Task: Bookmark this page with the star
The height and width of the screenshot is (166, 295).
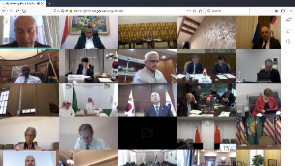Action: [200, 11]
